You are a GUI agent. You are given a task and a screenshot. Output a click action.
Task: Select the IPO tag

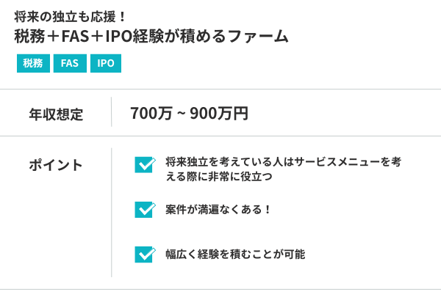click(x=105, y=64)
